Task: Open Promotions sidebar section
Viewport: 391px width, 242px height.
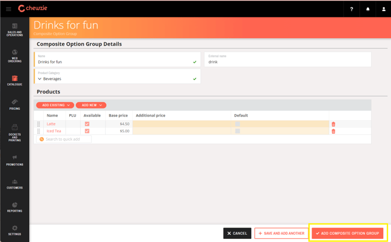Action: [x=15, y=161]
